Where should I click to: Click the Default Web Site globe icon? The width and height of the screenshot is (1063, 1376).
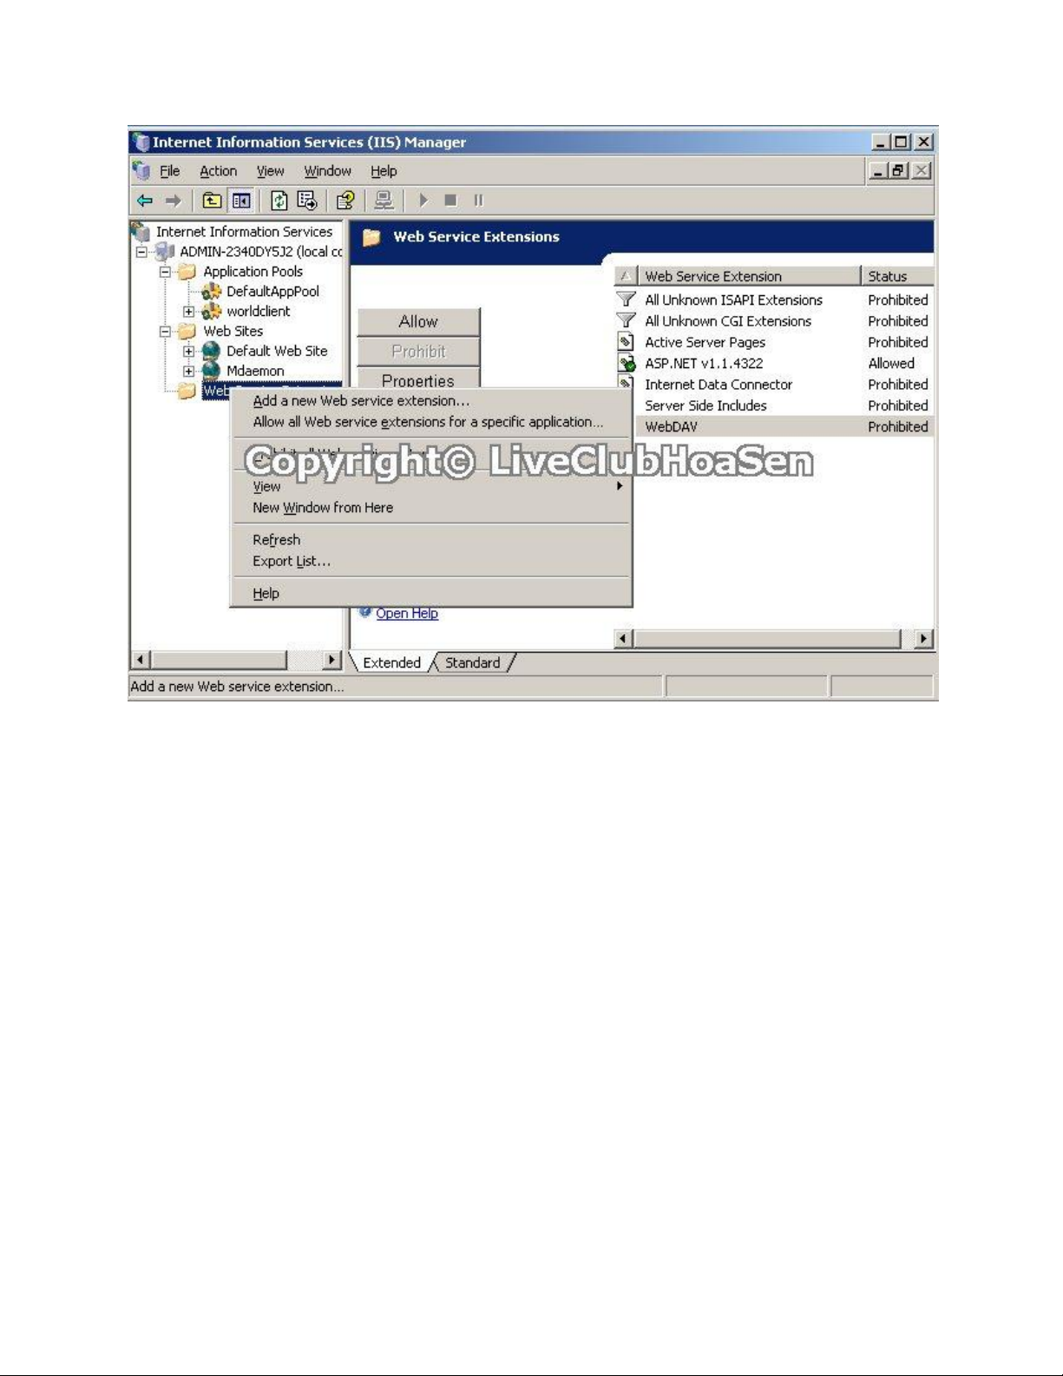pos(211,351)
